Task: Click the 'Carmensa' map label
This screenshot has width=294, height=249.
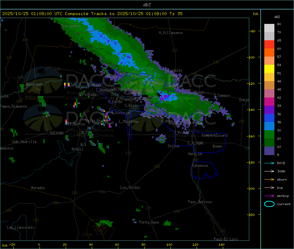Action: 200,166
